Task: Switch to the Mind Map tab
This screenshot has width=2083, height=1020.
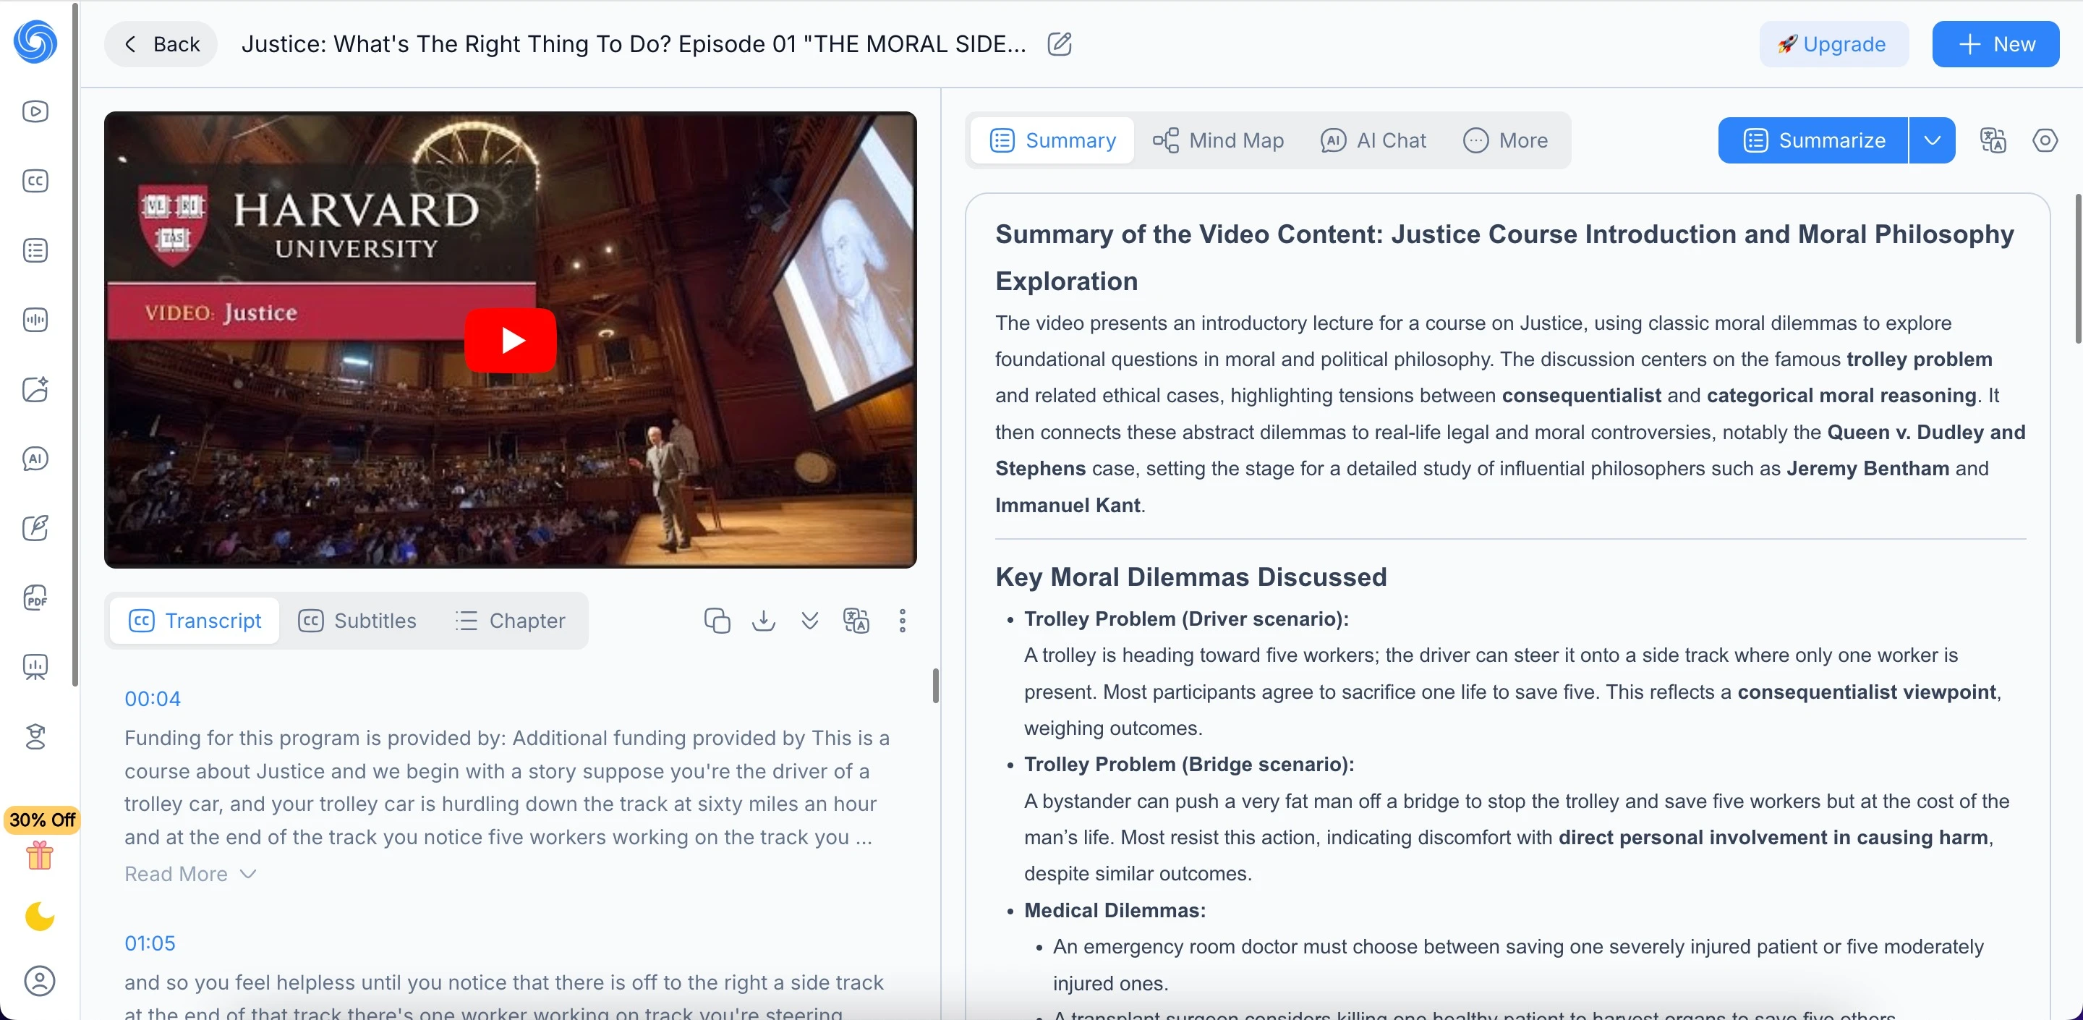Action: coord(1218,140)
